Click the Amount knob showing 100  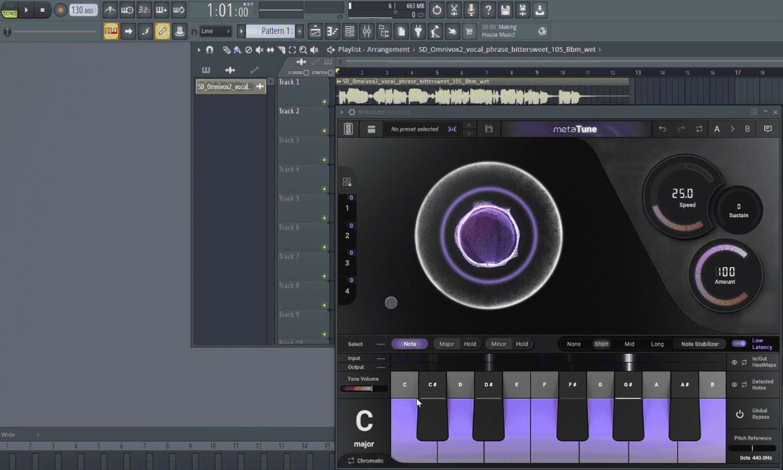pos(725,275)
